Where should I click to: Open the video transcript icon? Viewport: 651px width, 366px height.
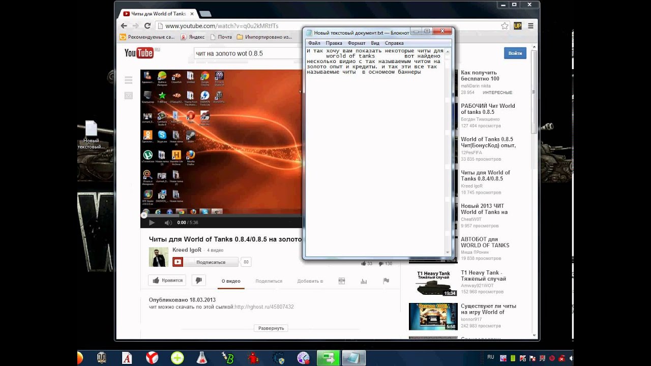[342, 281]
